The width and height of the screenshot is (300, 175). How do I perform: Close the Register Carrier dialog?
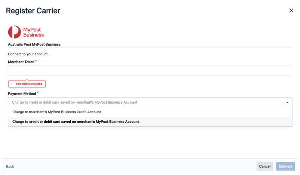(x=291, y=10)
